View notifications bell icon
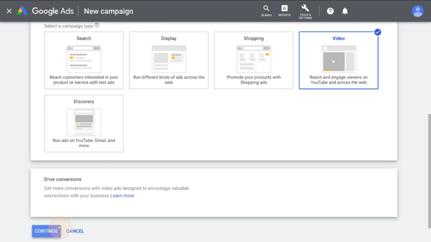Viewport: 431px width, 242px height. (x=345, y=11)
